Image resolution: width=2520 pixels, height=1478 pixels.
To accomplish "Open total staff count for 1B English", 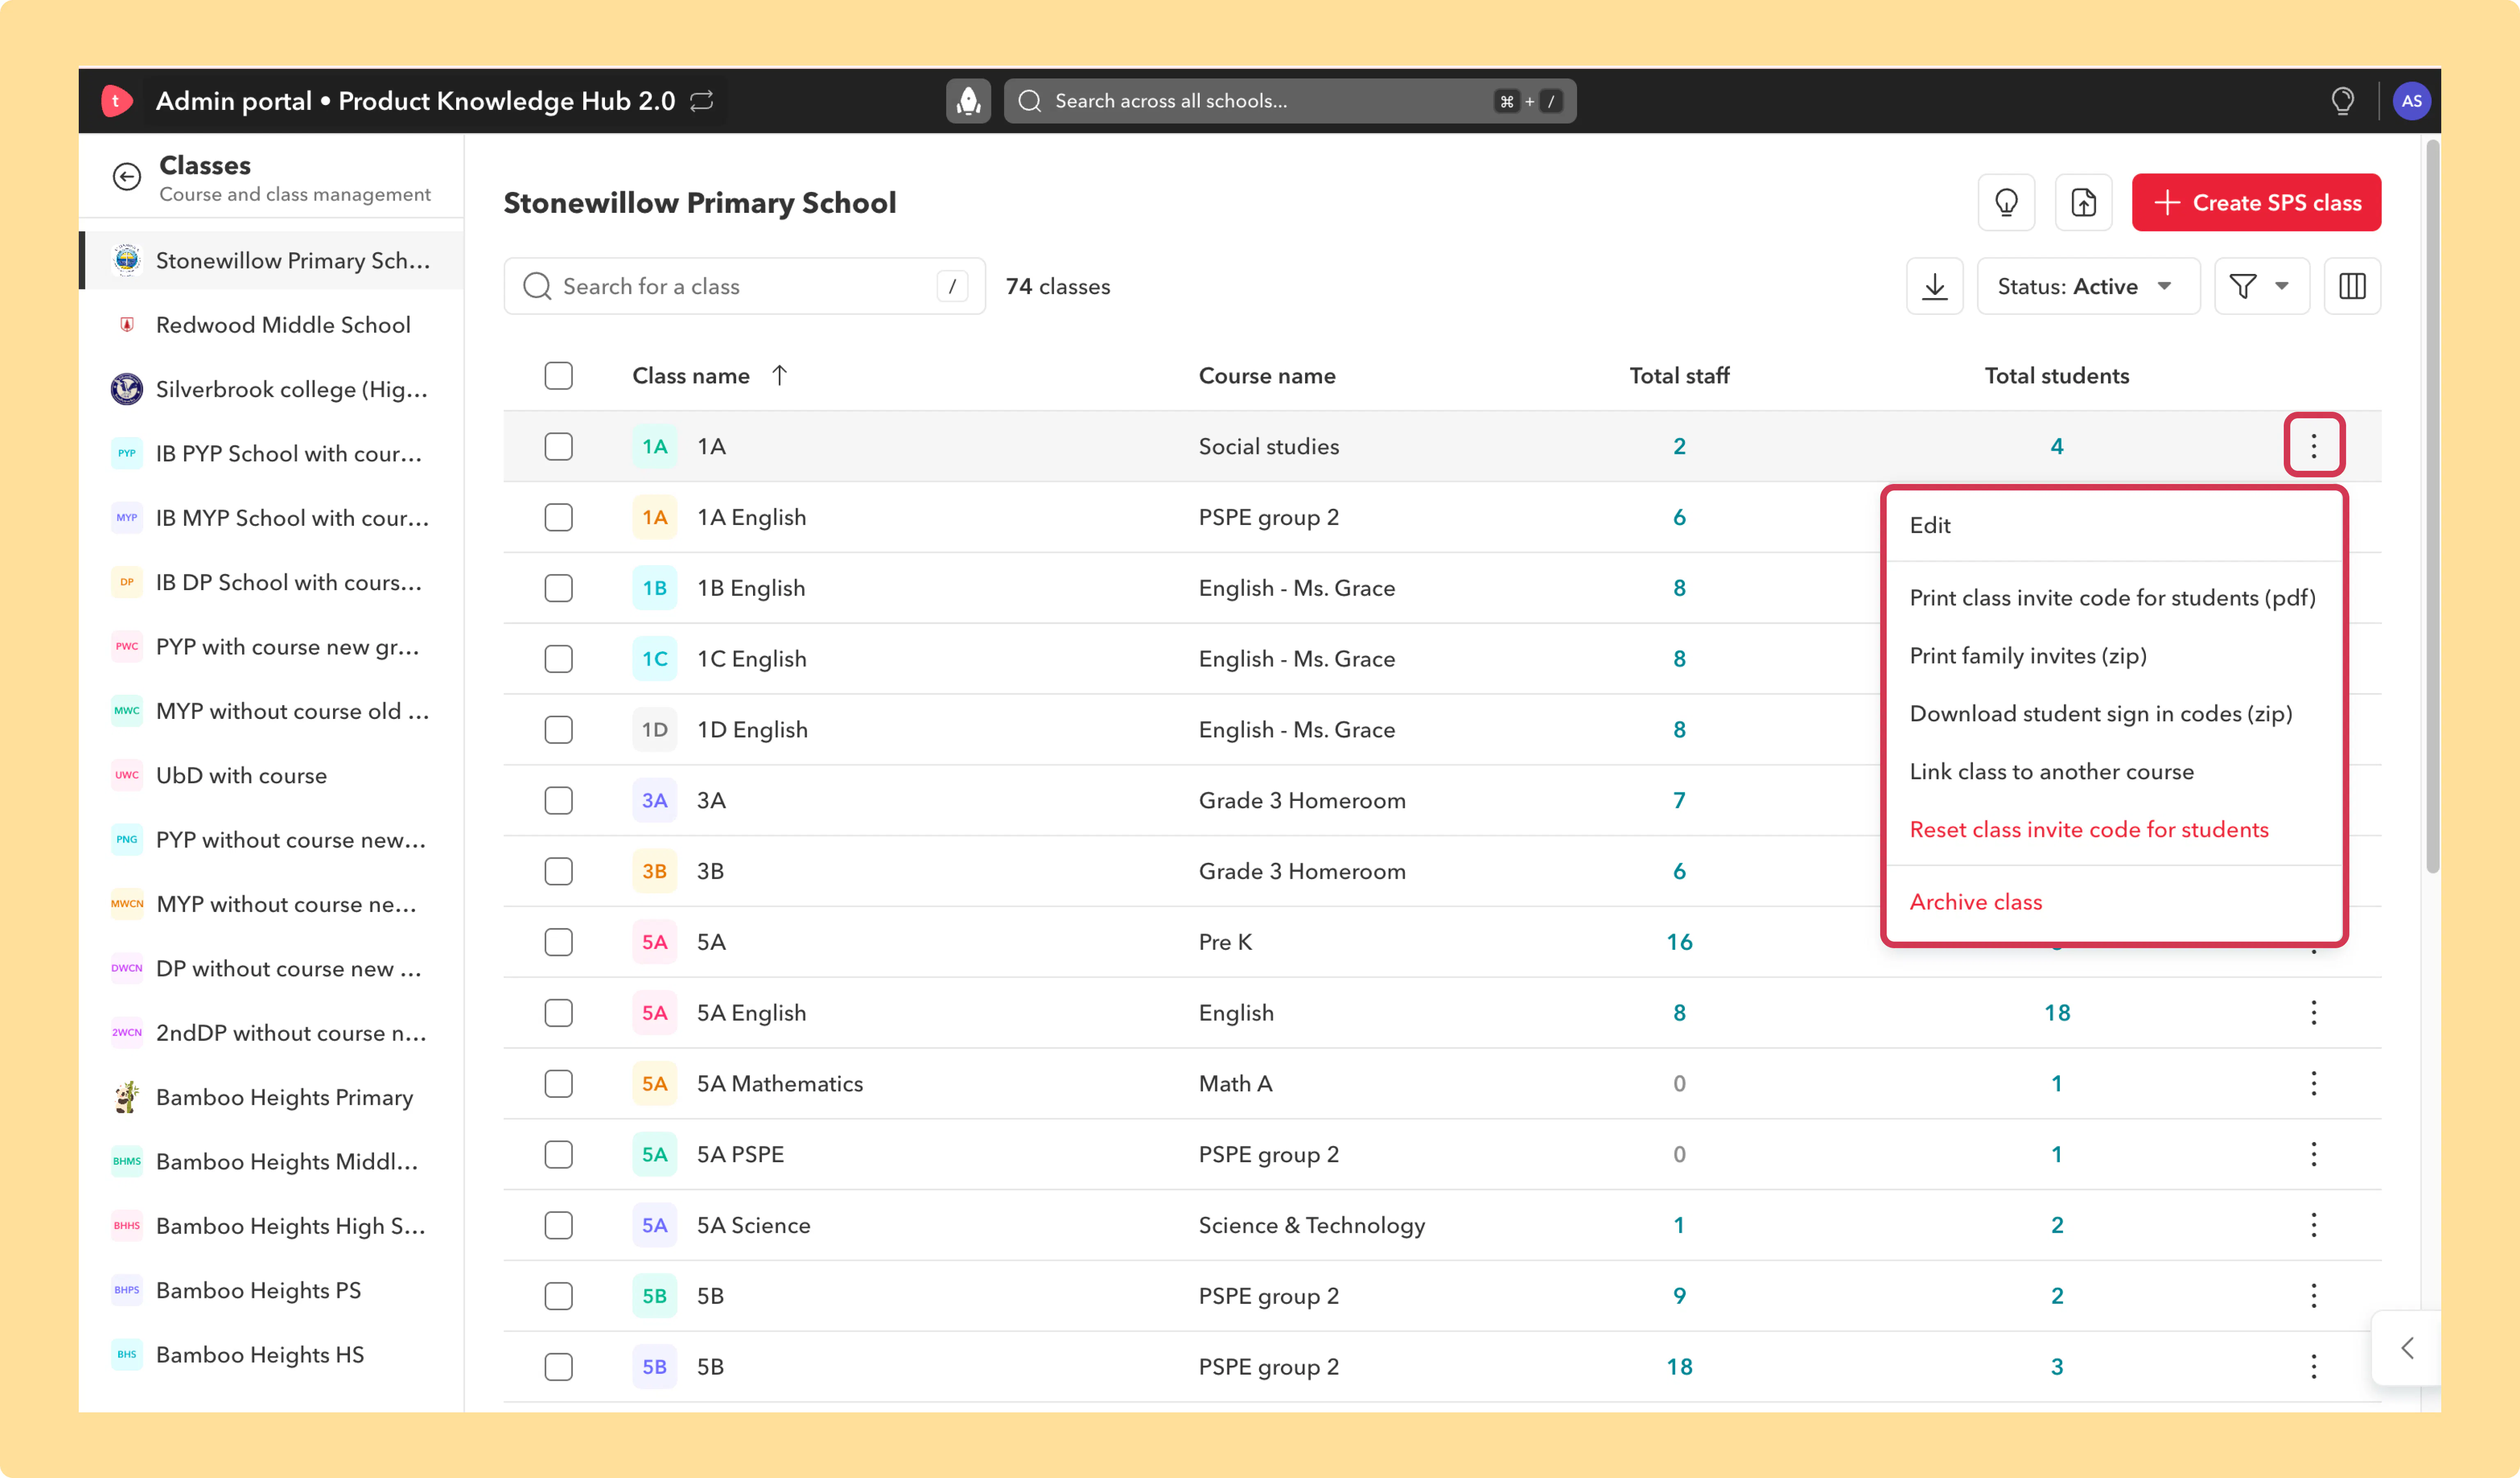I will (1679, 588).
